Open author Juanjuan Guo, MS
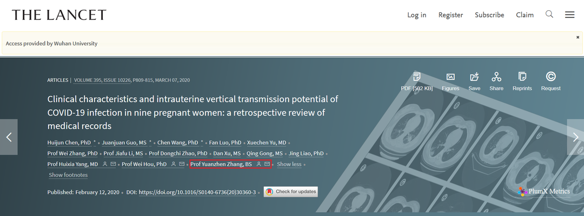Screen dimensions: 584x216 coord(124,143)
